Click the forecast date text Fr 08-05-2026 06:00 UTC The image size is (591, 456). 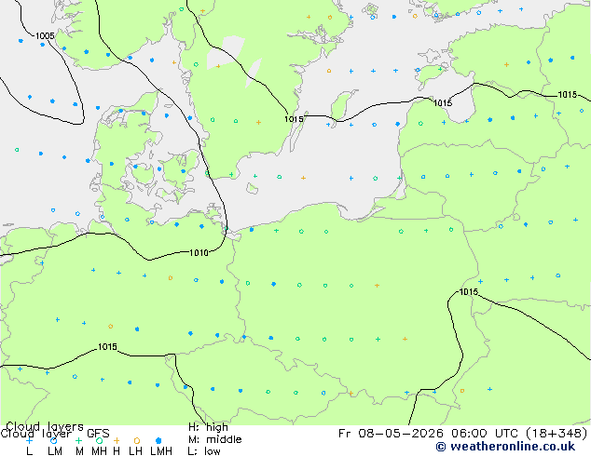coord(430,434)
